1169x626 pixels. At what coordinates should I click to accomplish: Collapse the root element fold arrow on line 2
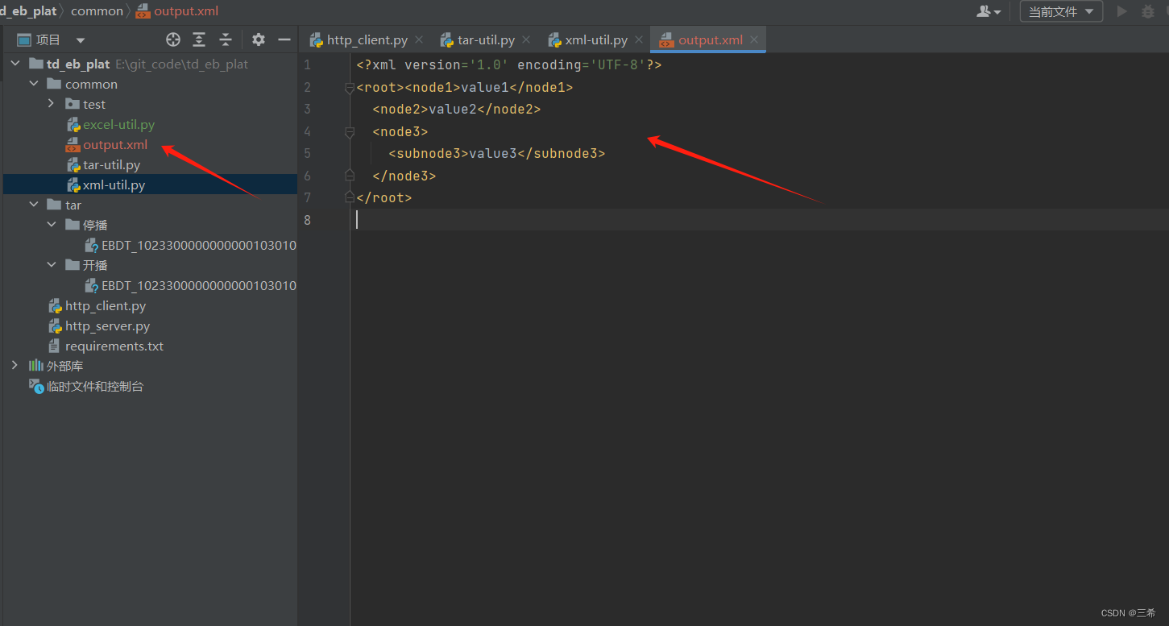[349, 86]
